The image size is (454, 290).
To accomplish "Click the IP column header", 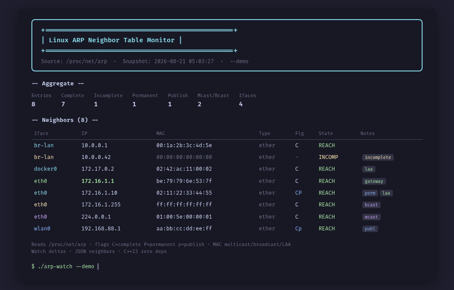I will pos(84,133).
